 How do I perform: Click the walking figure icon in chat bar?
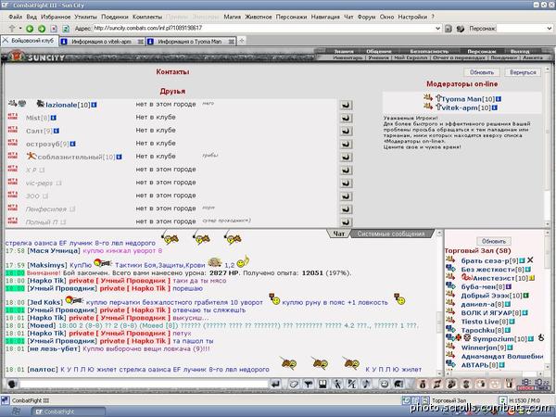click(x=337, y=384)
